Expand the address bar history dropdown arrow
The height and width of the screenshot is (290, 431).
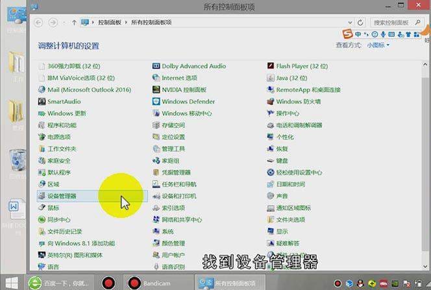350,23
